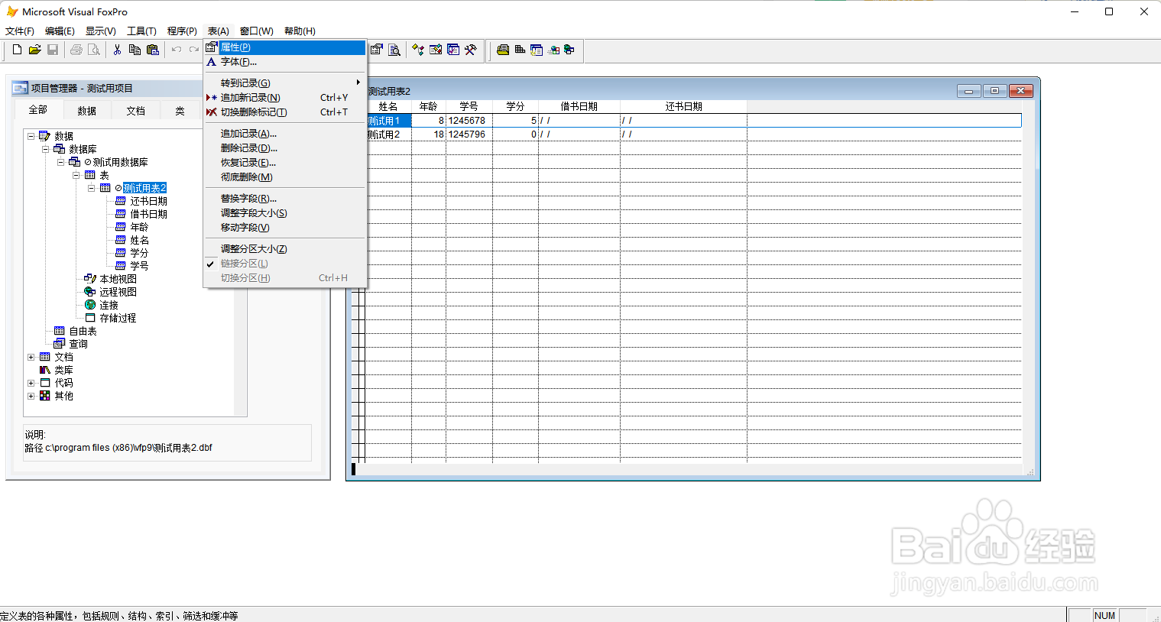
Task: Click the Cut scissors icon
Action: (x=117, y=50)
